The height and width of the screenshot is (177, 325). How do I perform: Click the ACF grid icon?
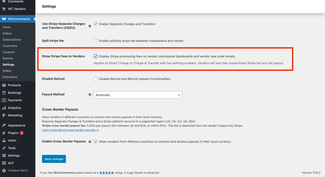pos(4,163)
